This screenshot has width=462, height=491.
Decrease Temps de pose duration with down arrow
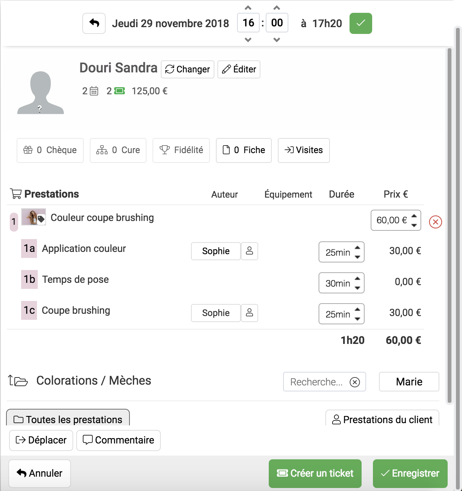pyautogui.click(x=357, y=288)
